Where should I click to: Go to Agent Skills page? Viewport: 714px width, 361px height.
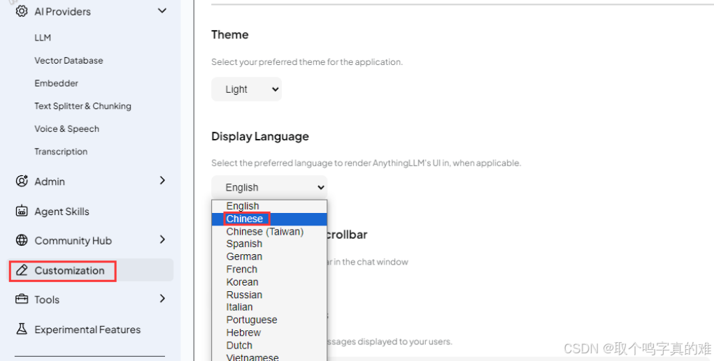[x=62, y=212]
